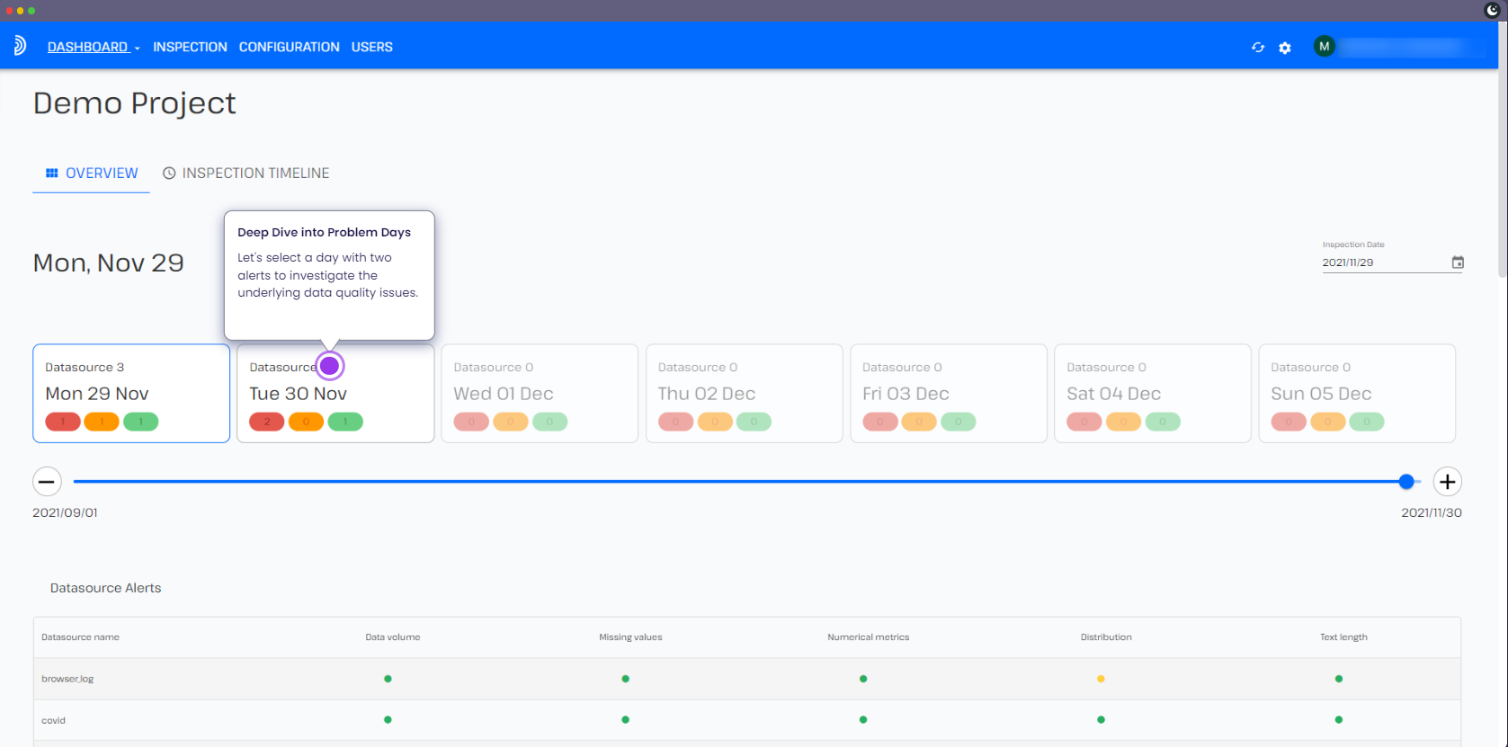Click the 2021/11/30 slider end date label

click(x=1432, y=512)
